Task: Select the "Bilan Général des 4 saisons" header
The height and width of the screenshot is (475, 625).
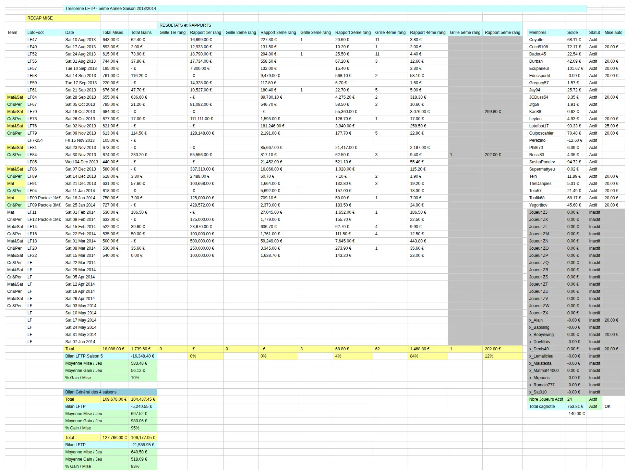Action: pos(110,392)
